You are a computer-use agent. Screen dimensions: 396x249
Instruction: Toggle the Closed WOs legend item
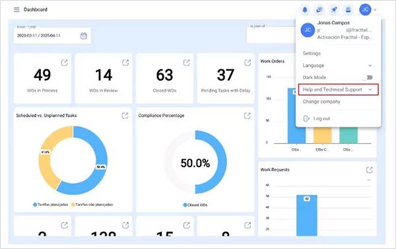click(x=195, y=205)
